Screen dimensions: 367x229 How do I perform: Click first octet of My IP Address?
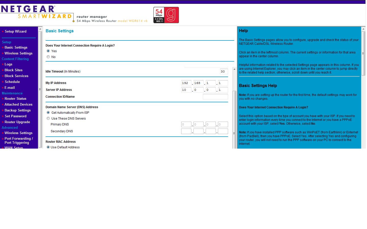point(186,83)
